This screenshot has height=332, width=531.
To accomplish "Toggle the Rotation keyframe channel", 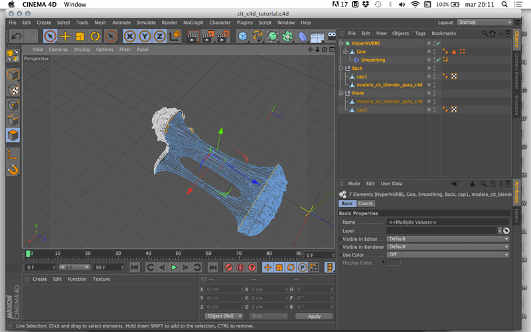I will click(291, 268).
